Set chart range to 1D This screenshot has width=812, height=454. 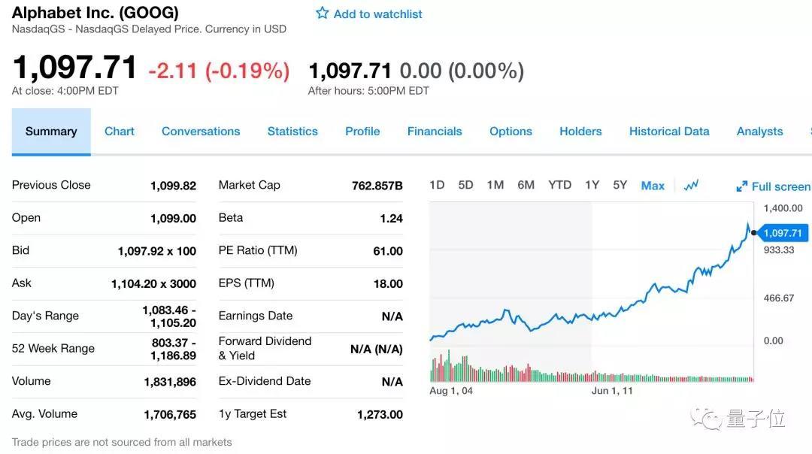437,185
